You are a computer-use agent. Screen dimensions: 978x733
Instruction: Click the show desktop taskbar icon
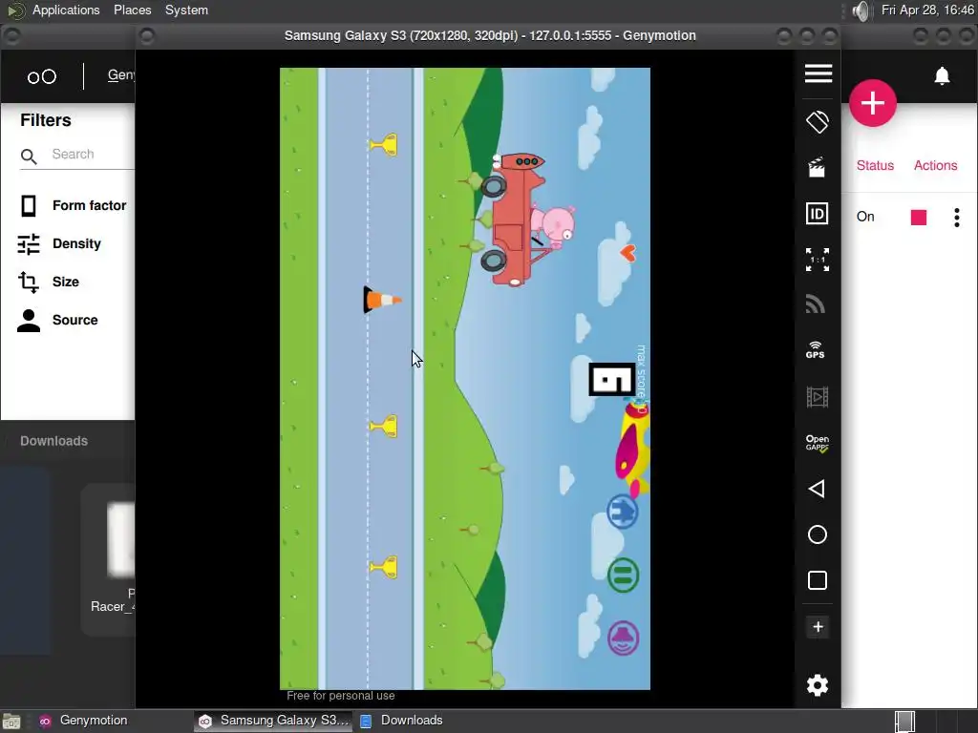point(11,722)
